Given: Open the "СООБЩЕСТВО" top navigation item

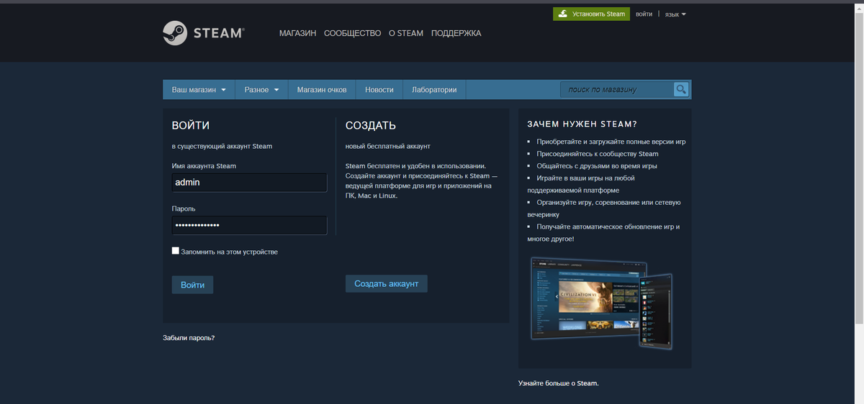Looking at the screenshot, I should [352, 33].
